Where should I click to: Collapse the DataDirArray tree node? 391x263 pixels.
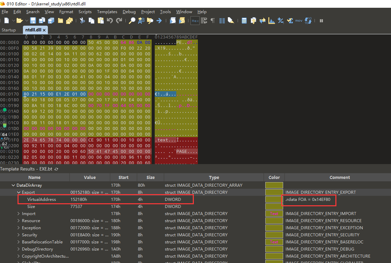13,185
